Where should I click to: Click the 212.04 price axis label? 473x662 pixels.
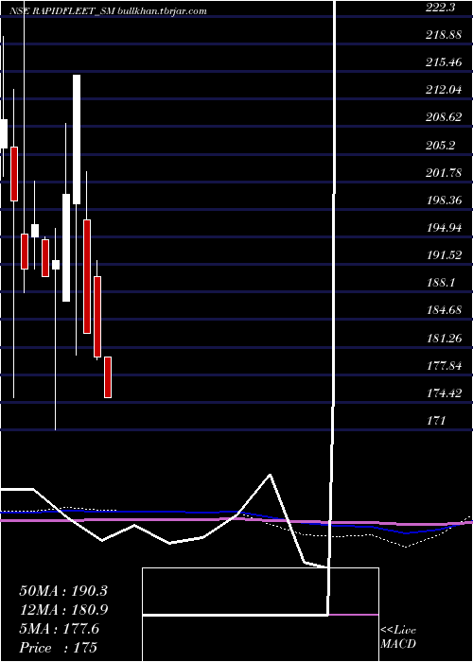point(444,90)
